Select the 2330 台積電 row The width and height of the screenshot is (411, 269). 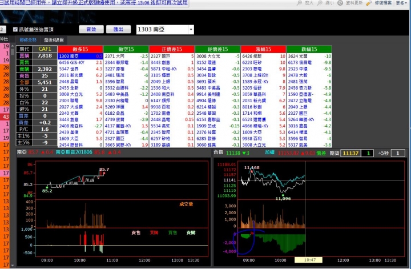click(x=126, y=101)
